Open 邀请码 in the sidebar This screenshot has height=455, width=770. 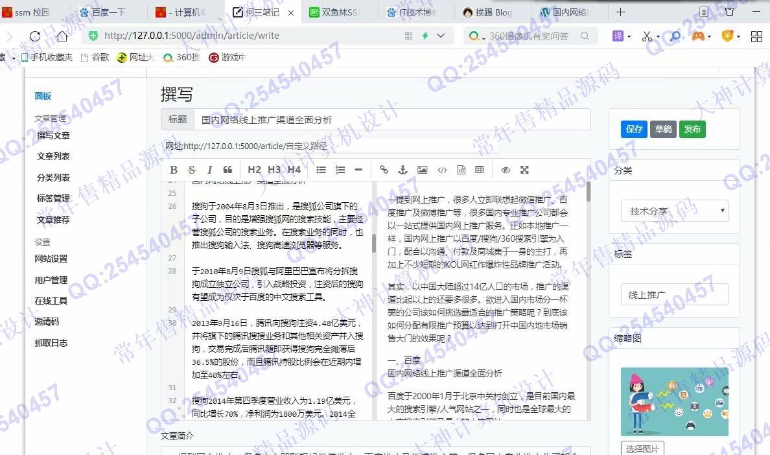(x=47, y=322)
